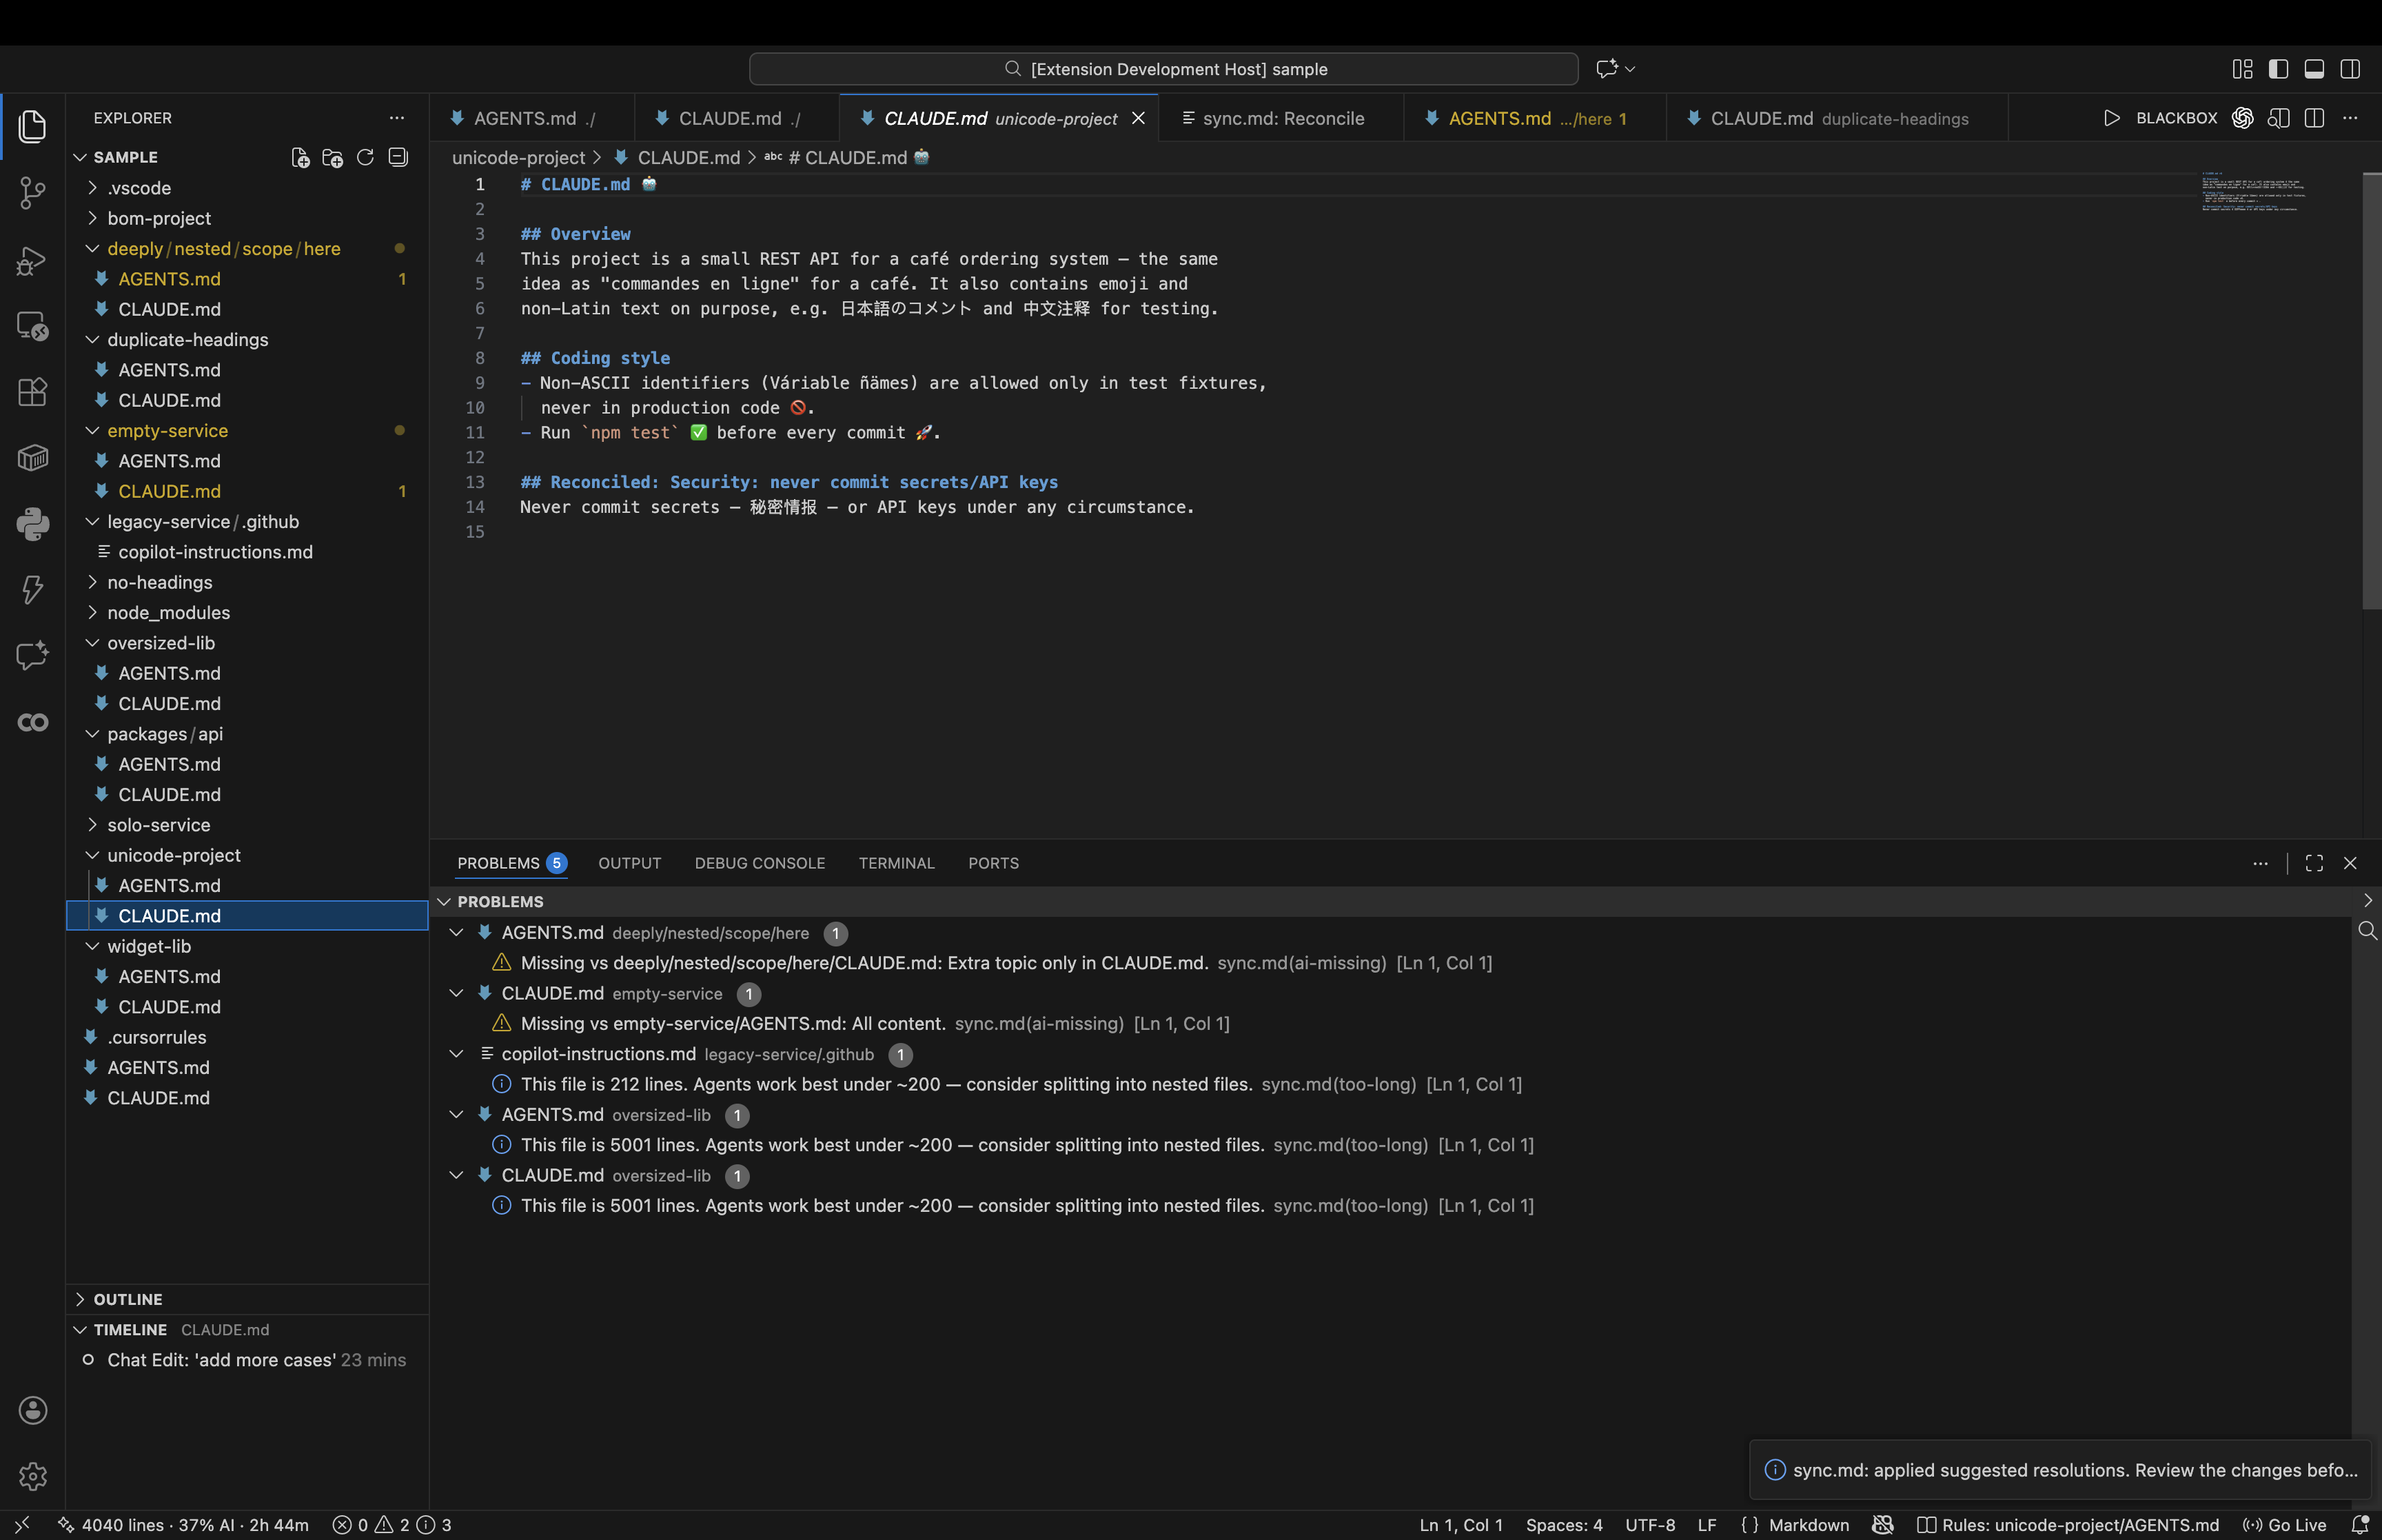Toggle the secondary side bar
The height and width of the screenshot is (1540, 2382).
tap(2350, 69)
